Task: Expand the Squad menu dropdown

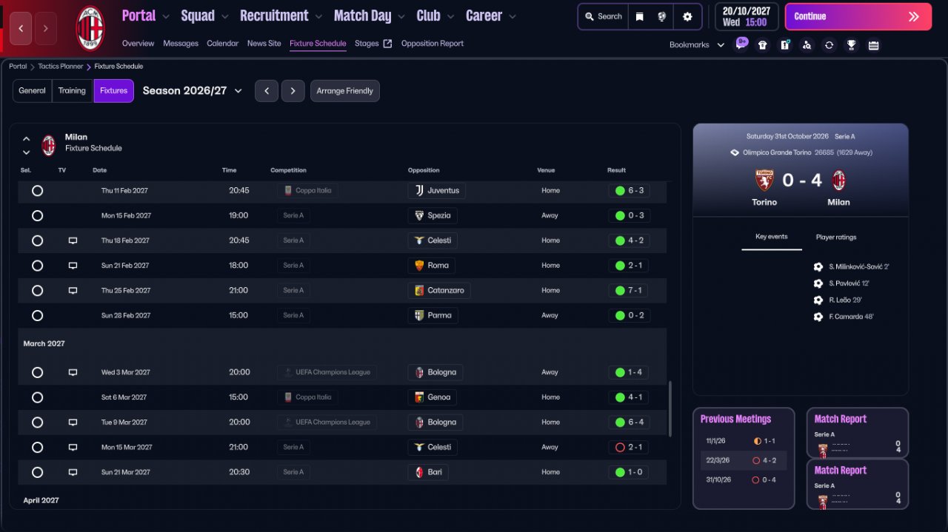Action: (x=224, y=16)
